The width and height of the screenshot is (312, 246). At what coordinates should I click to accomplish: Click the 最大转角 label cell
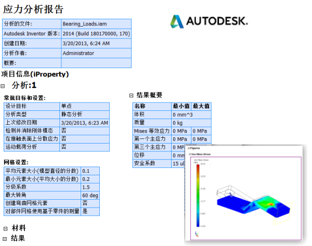click(x=42, y=195)
